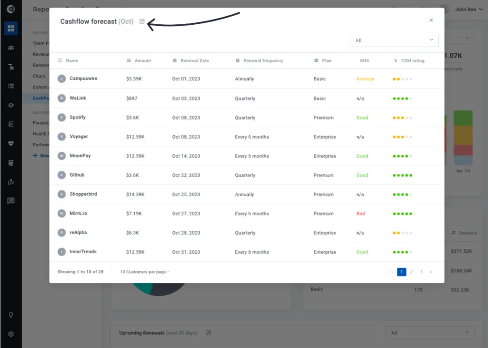Open the Shopperbird customer name
Image resolution: width=488 pixels, height=348 pixels.
(83, 194)
